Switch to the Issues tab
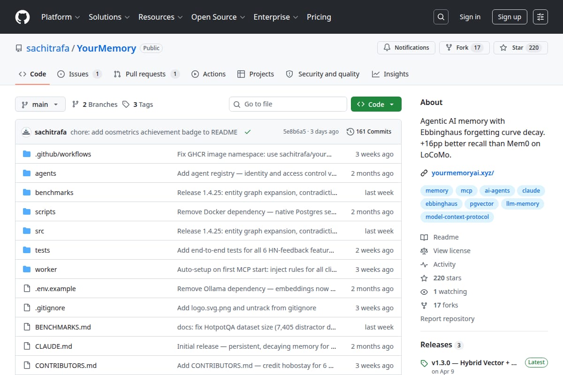563x375 pixels. pos(79,74)
